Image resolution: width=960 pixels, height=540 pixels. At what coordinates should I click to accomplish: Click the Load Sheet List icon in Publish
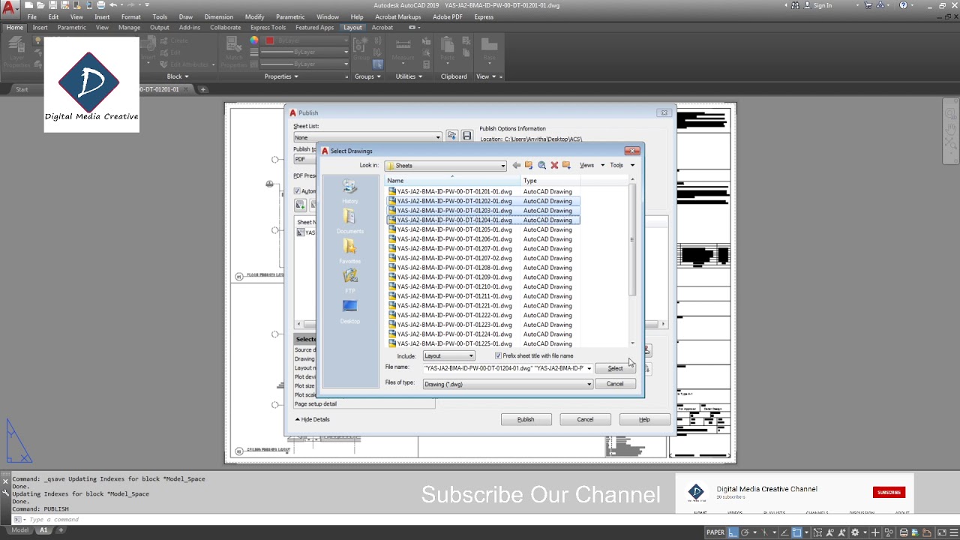pos(451,136)
